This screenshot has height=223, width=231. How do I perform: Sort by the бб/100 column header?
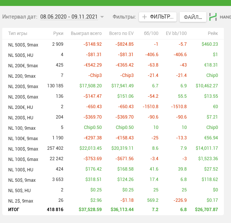(x=151, y=33)
